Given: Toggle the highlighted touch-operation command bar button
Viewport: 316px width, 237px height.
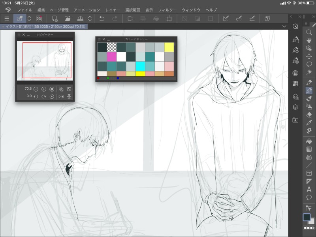Looking at the screenshot, I should click(19, 19).
